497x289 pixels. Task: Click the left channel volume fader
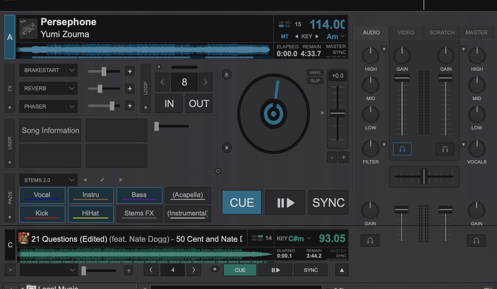pyautogui.click(x=402, y=78)
